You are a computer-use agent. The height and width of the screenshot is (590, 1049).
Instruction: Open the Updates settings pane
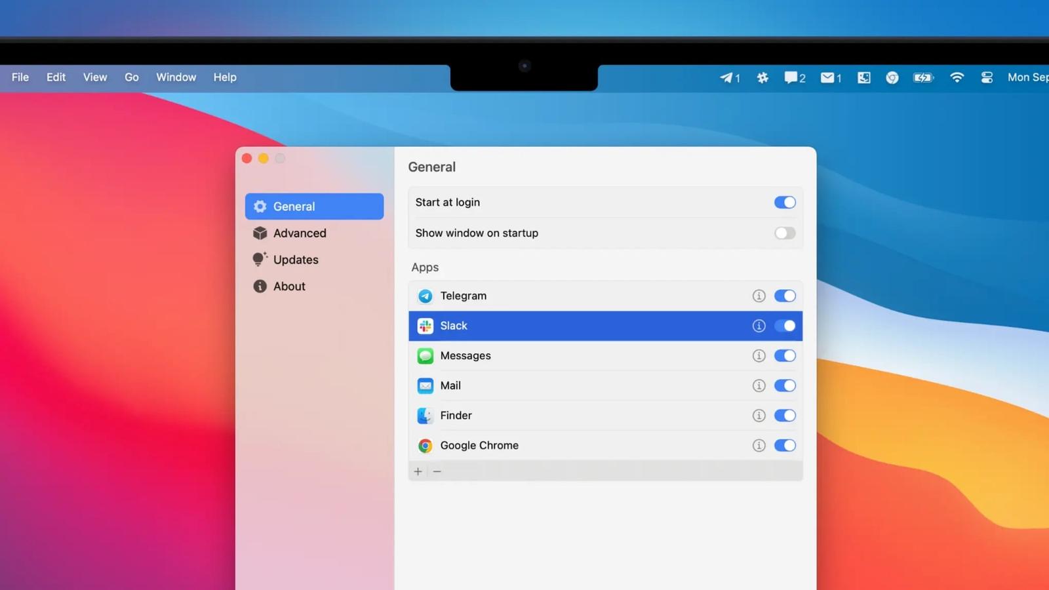314,260
